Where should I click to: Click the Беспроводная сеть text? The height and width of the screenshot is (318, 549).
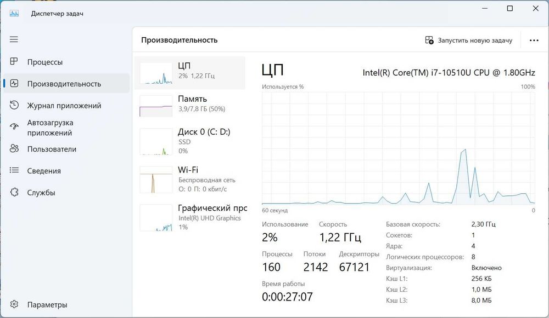click(x=207, y=180)
